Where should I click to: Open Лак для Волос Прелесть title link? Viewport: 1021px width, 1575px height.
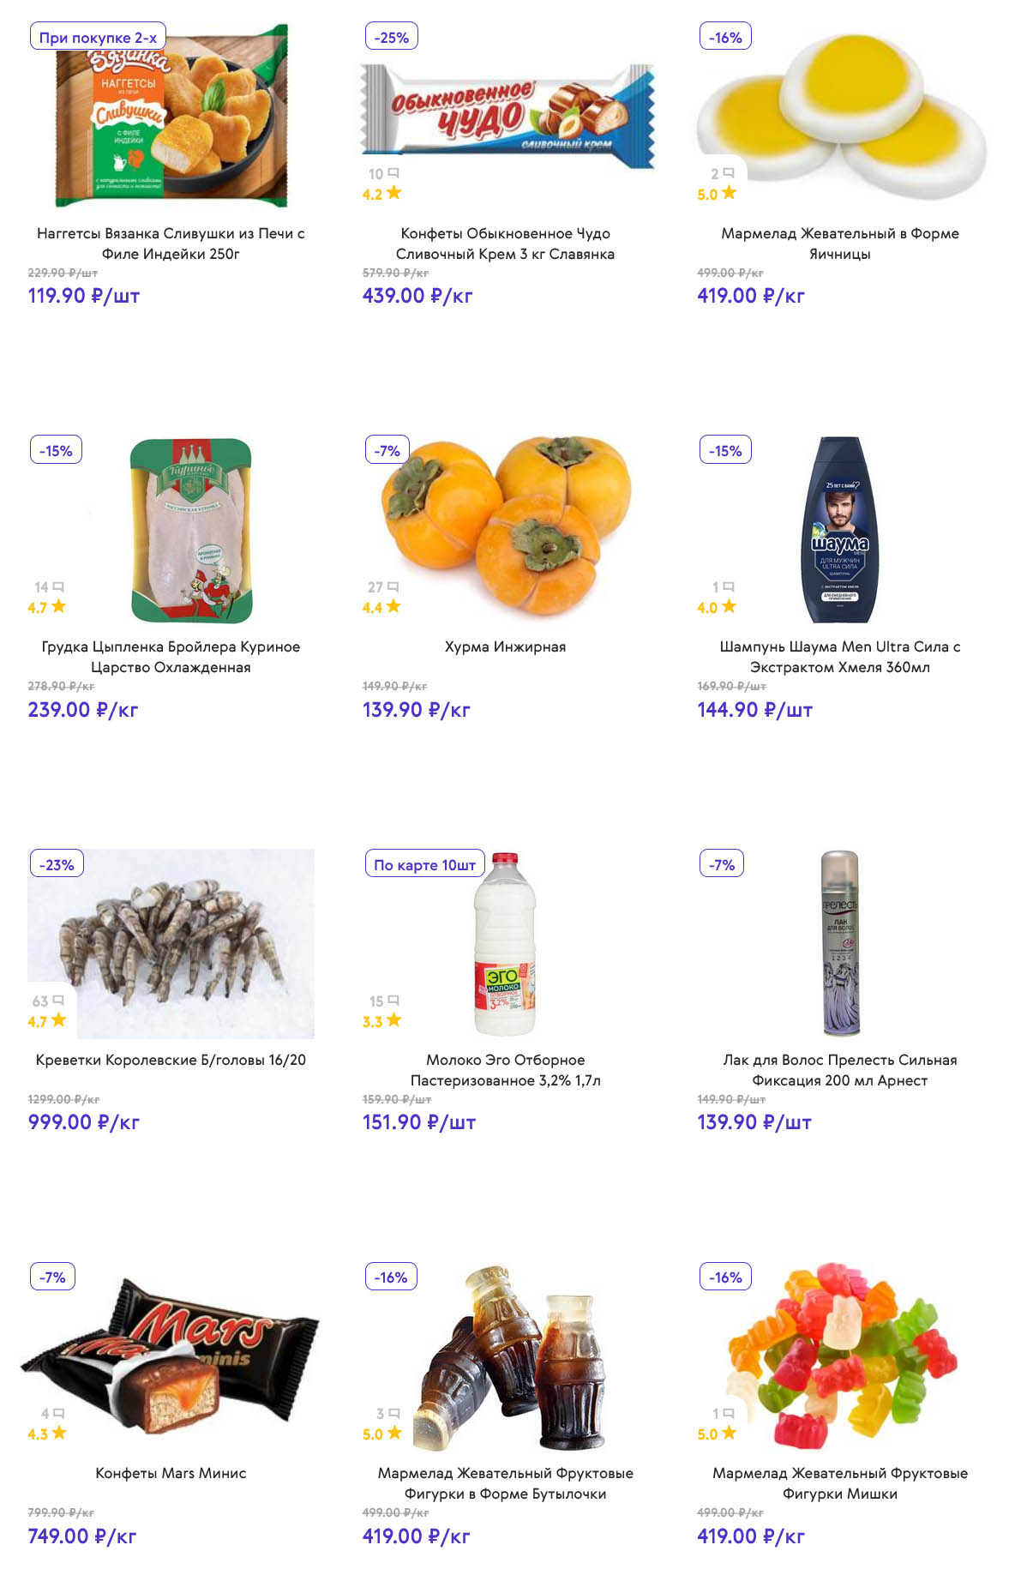[x=839, y=1070]
